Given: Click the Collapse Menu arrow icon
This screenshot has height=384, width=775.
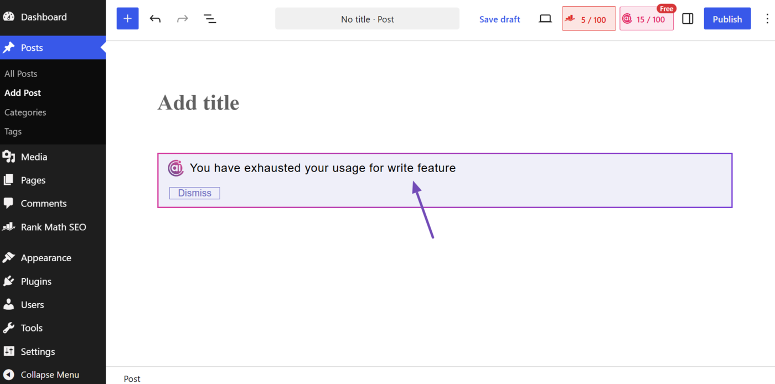Looking at the screenshot, I should pos(9,375).
